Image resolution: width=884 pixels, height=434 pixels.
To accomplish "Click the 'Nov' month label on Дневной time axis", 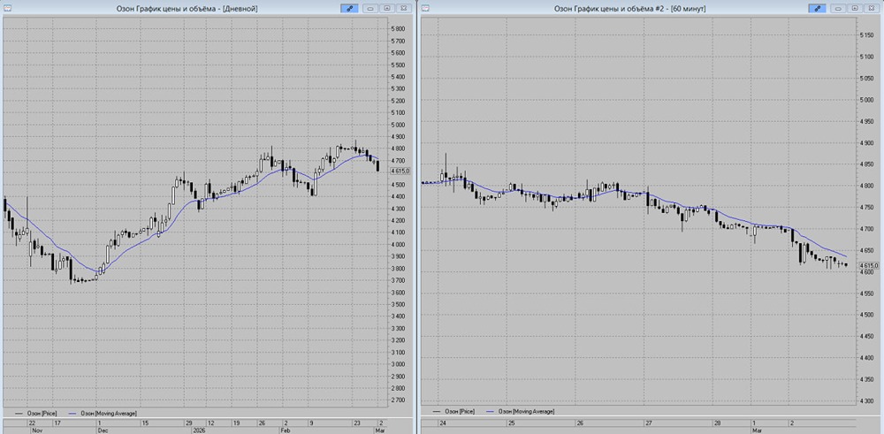I will [x=36, y=430].
